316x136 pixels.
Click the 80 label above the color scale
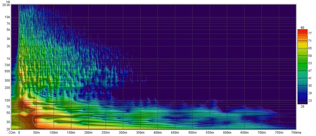302,28
